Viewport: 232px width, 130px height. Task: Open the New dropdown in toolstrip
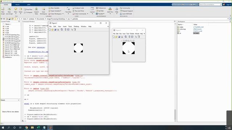[x=16, y=11]
